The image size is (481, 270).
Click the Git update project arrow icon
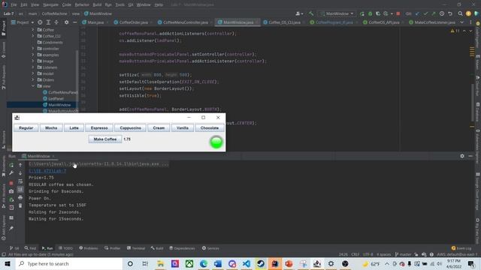417,13
